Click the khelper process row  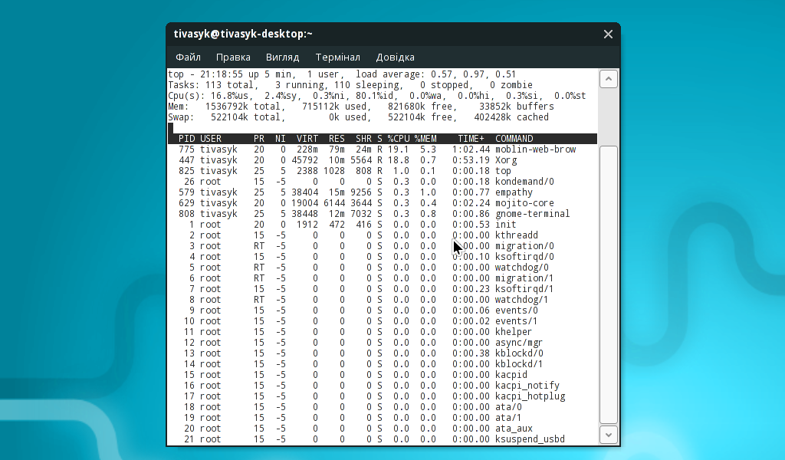point(383,332)
